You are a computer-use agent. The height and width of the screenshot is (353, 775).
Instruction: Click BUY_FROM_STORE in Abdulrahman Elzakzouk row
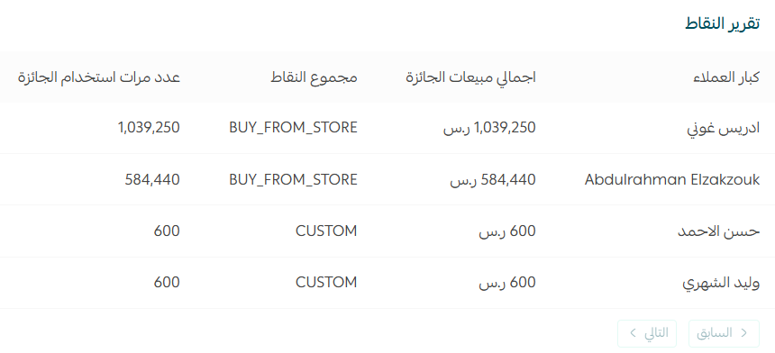293,180
